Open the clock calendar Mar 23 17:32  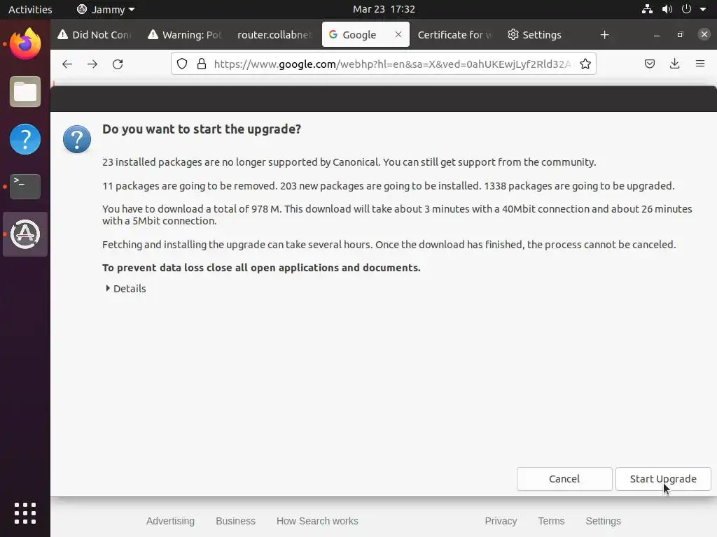[384, 9]
